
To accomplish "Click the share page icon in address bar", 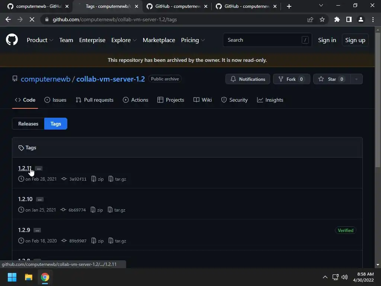I will point(310,19).
